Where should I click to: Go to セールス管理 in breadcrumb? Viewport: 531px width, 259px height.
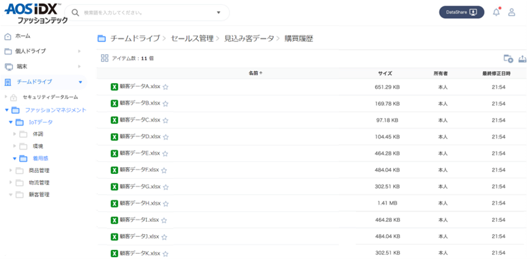(x=192, y=38)
